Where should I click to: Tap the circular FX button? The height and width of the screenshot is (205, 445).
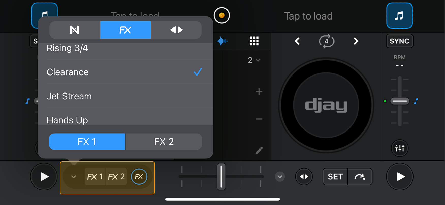[139, 177]
